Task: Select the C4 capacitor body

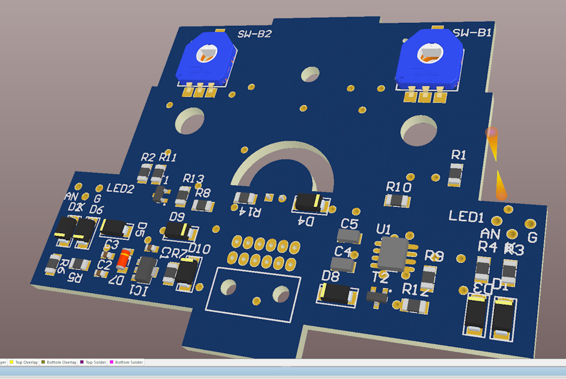Action: pyautogui.click(x=343, y=265)
